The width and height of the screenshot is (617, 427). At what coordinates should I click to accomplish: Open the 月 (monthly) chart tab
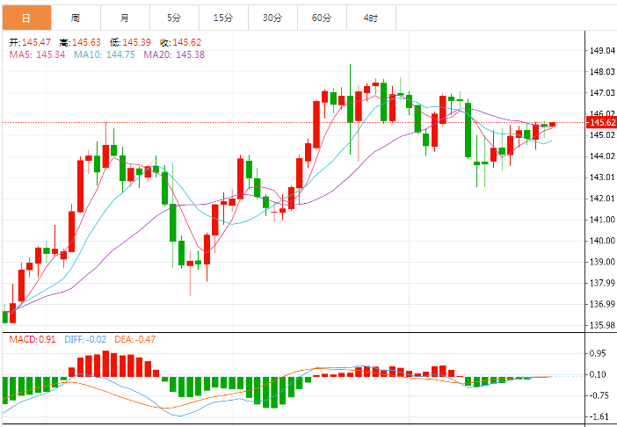[125, 18]
